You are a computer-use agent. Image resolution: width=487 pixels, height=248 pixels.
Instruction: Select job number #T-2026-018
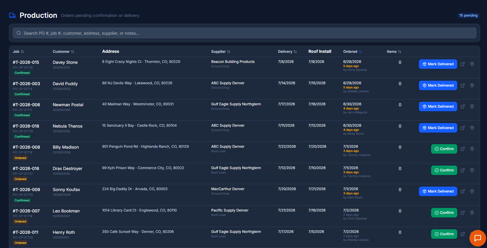pyautogui.click(x=26, y=126)
